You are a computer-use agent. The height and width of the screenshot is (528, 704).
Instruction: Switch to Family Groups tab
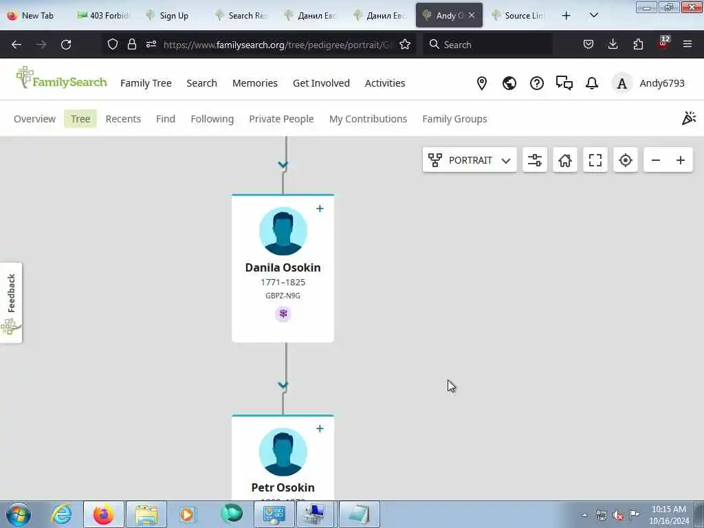pyautogui.click(x=454, y=118)
